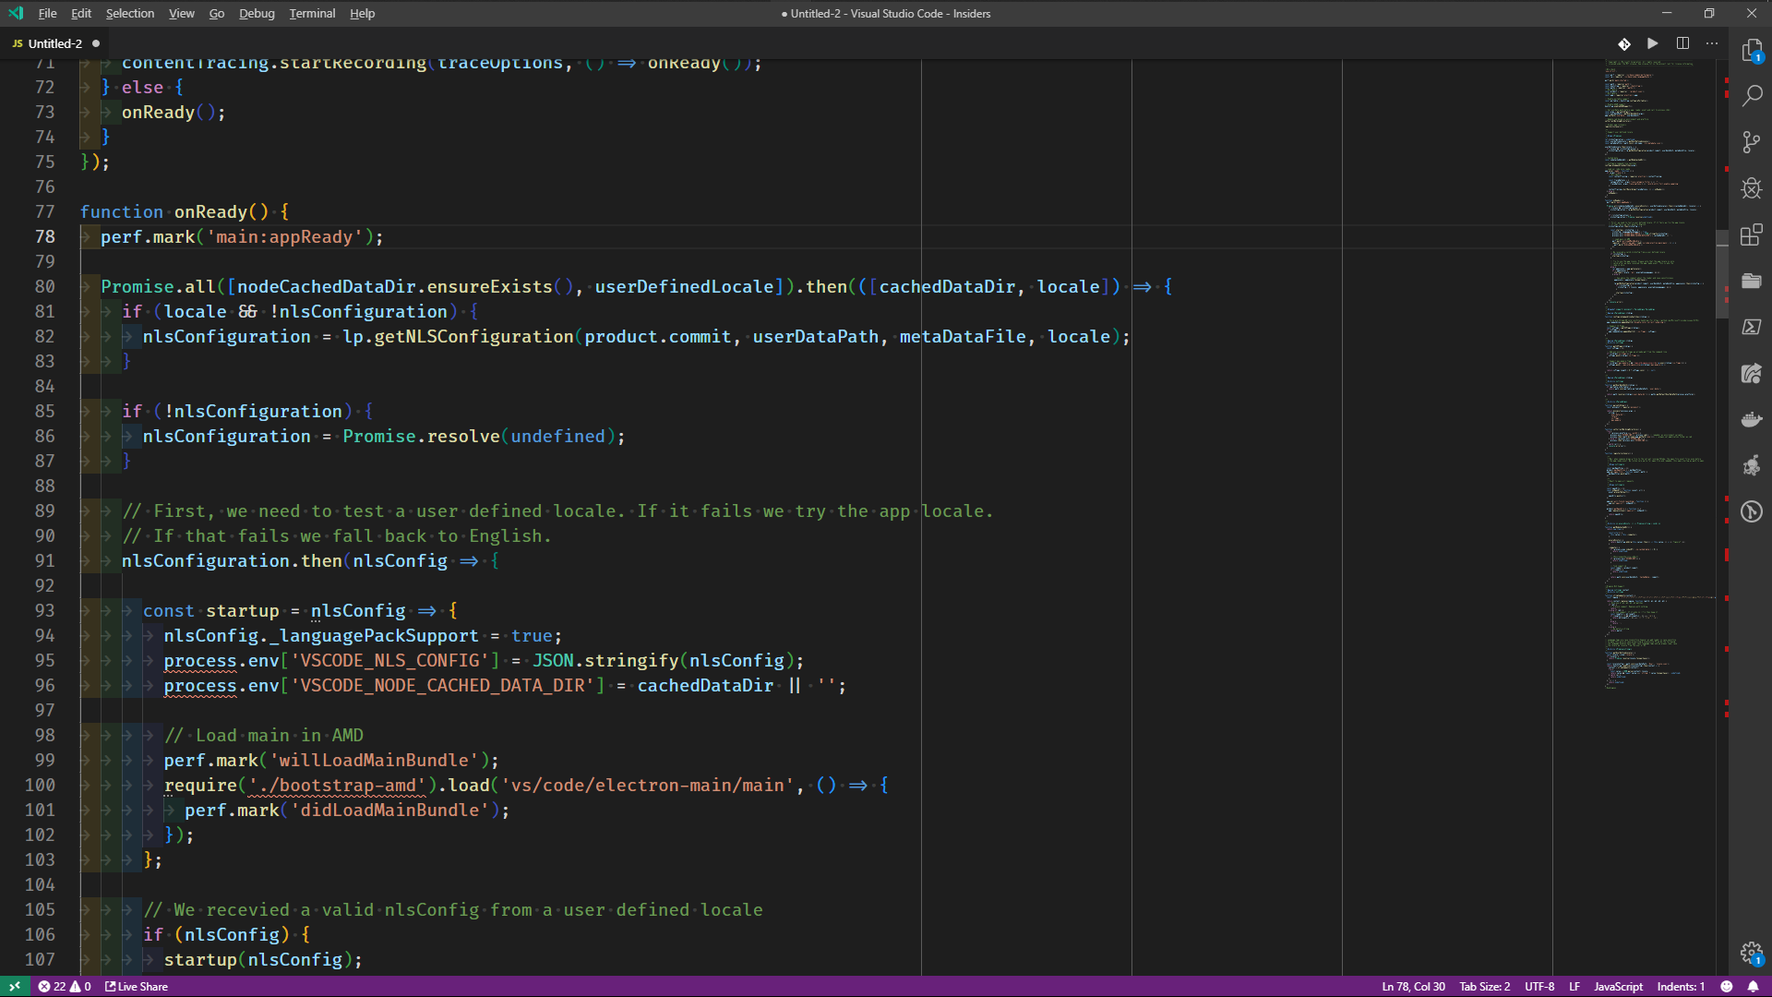Open the editor More Actions ellipsis
The height and width of the screenshot is (997, 1772).
(x=1712, y=43)
